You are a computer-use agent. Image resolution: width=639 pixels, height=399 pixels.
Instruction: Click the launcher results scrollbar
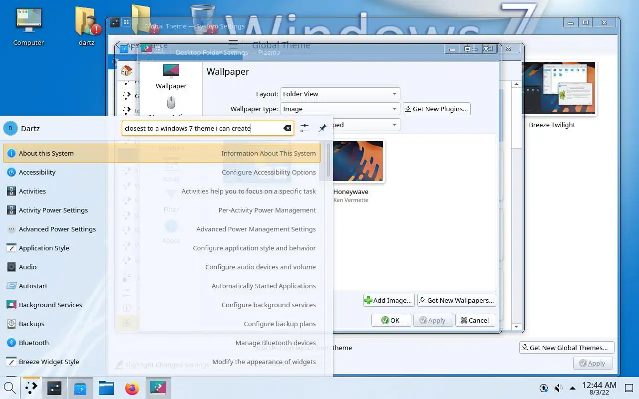(x=328, y=160)
